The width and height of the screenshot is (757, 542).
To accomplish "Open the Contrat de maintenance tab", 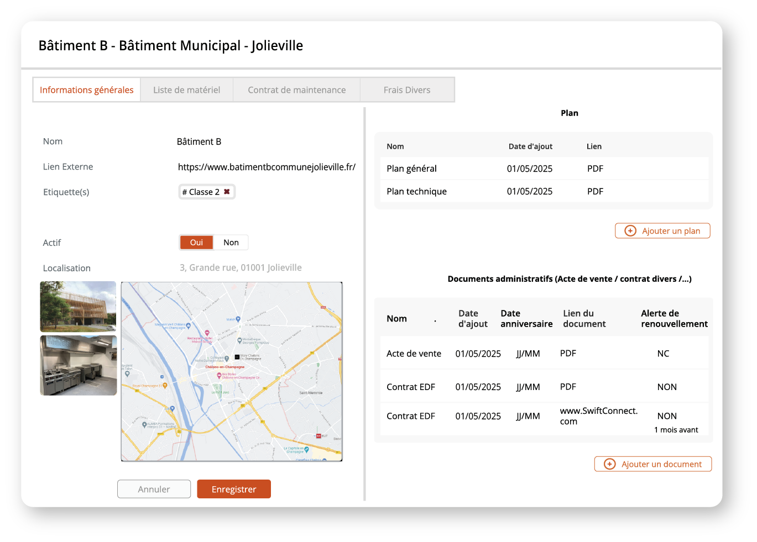I will point(296,90).
